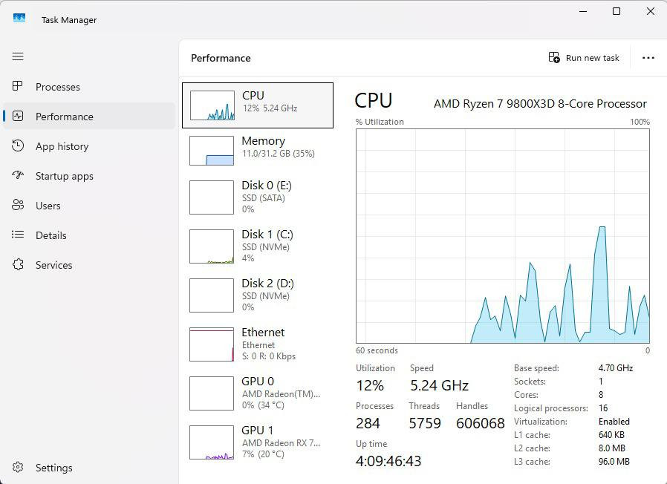
Task: Click the Details list icon
Action: click(19, 235)
